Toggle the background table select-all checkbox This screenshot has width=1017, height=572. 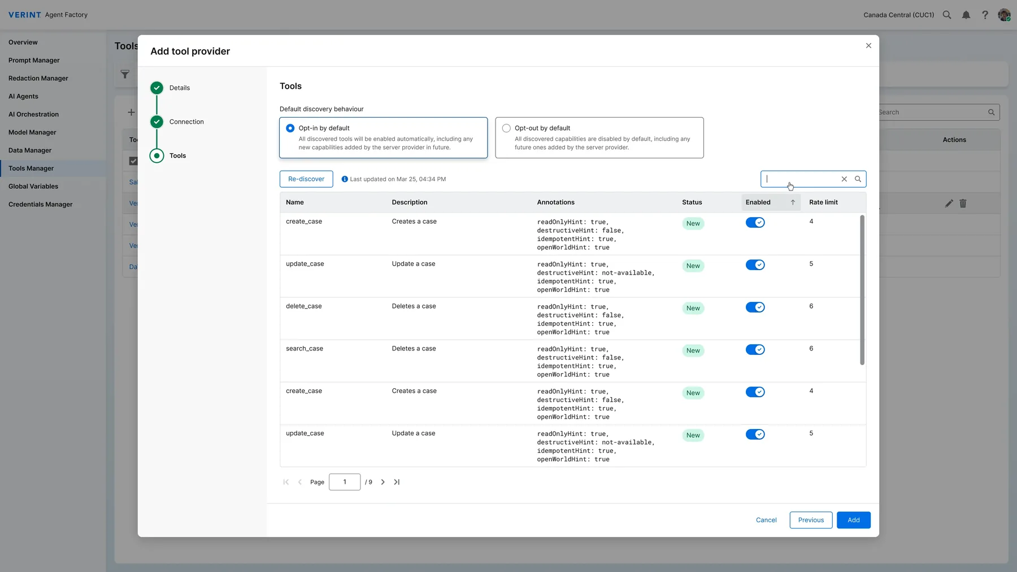point(133,161)
